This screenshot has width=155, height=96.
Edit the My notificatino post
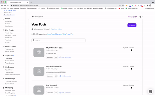(x=56, y=57)
